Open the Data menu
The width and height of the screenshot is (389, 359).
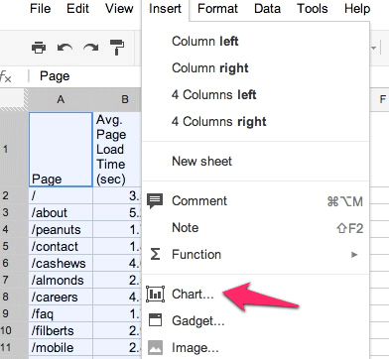(x=267, y=8)
